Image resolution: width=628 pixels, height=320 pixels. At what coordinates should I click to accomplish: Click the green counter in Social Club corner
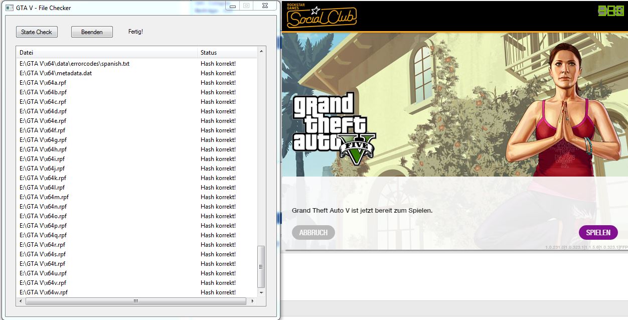point(611,11)
